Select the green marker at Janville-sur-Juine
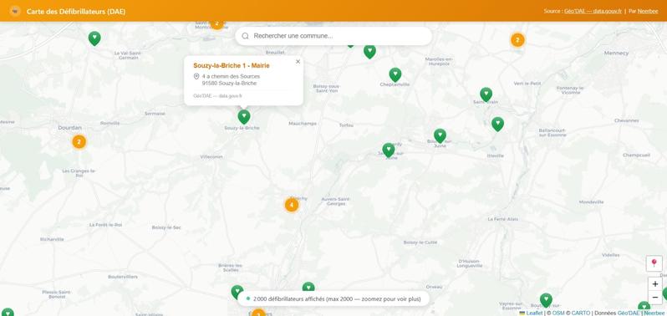This screenshot has height=316, width=667. [x=389, y=150]
